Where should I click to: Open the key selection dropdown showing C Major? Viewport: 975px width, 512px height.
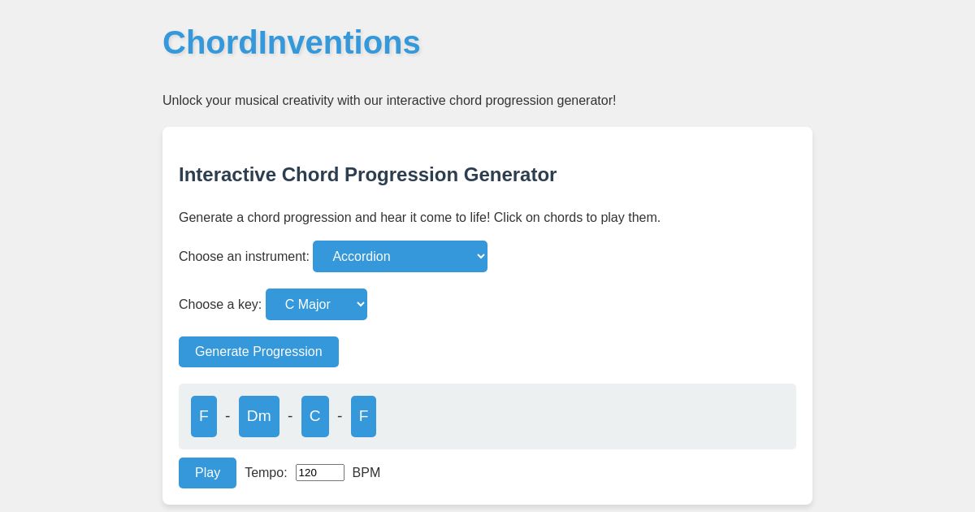click(316, 304)
